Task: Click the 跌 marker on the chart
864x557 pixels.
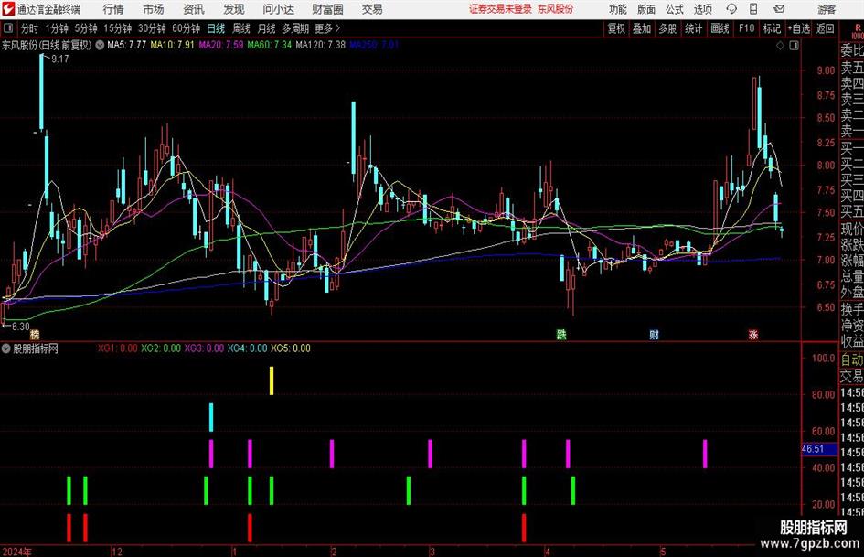Action: (x=561, y=334)
